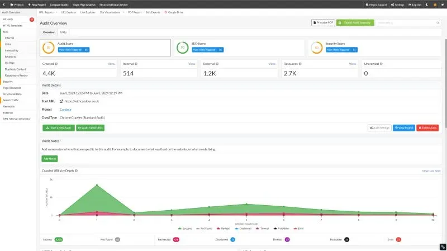Image resolution: width=447 pixels, height=251 pixels.
Task: Toggle dark mode with the moon icon
Action: point(427,4)
